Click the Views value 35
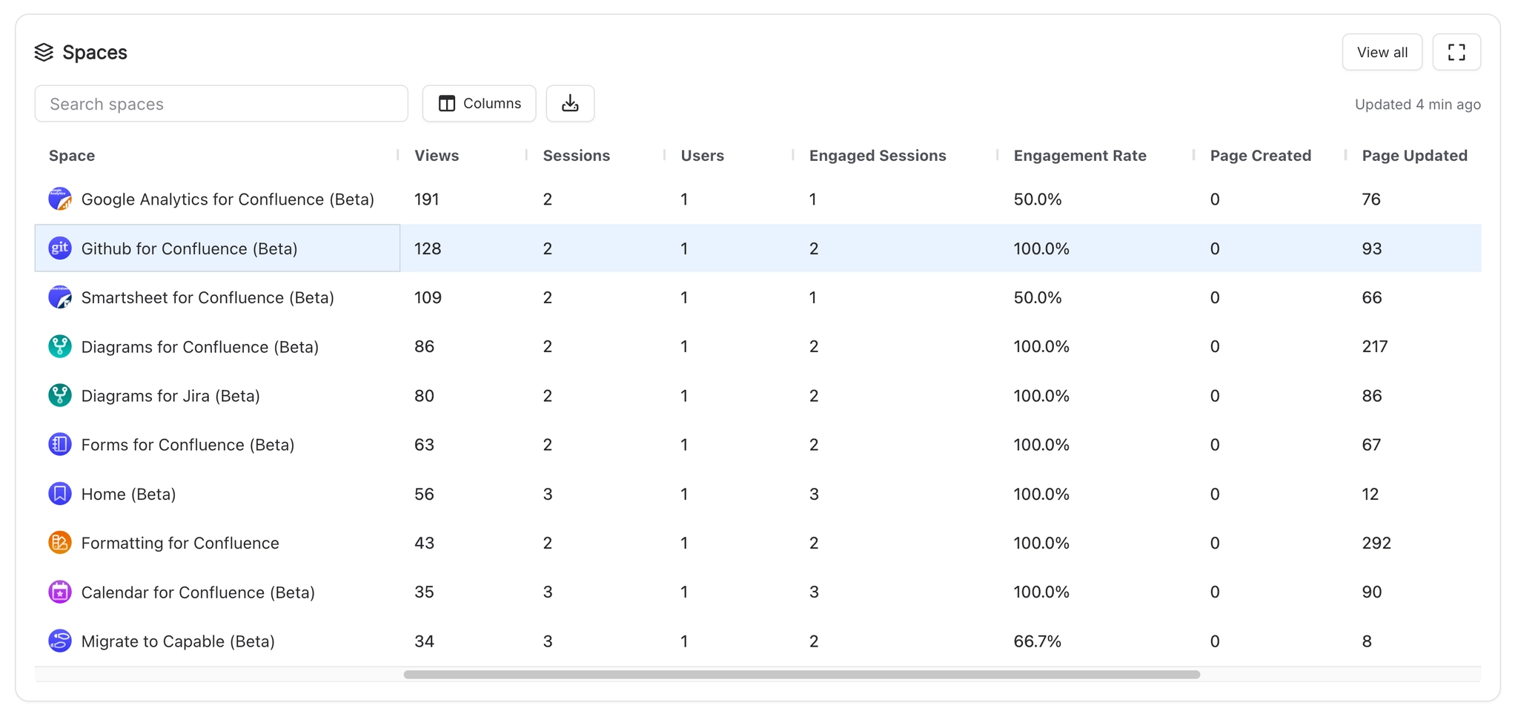1518x717 pixels. [x=424, y=592]
